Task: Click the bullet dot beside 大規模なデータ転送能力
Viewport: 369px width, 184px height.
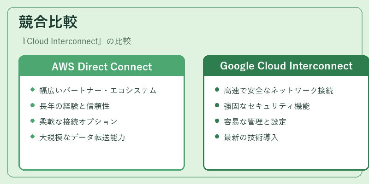Action: tap(32, 136)
